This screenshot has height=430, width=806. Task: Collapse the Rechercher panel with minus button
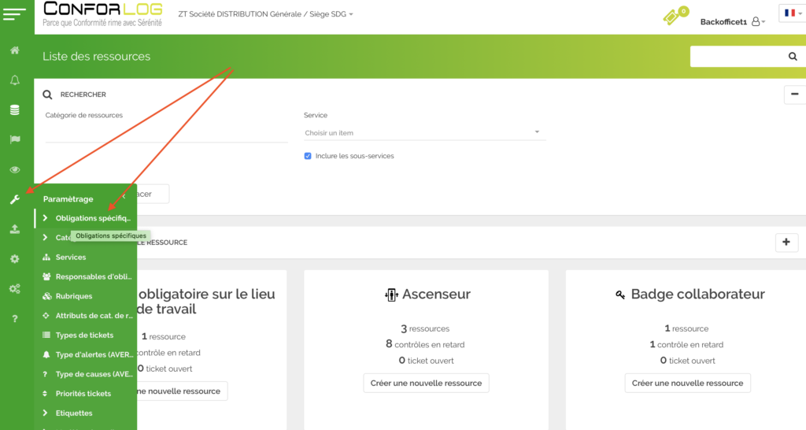(793, 95)
